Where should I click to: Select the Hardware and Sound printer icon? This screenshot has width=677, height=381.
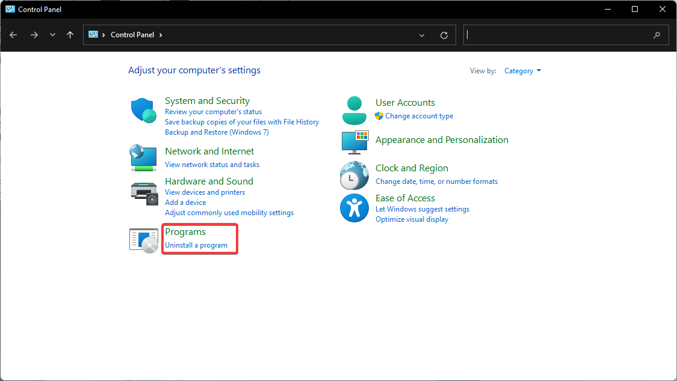point(143,194)
